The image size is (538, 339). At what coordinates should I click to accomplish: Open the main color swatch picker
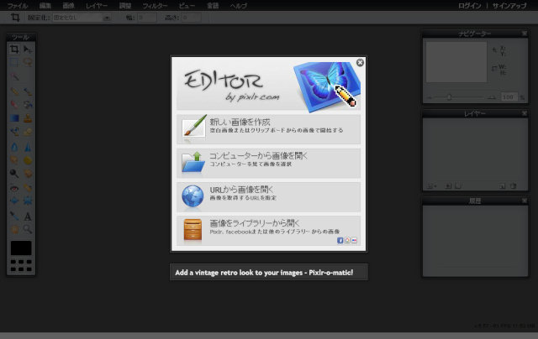pos(21,248)
